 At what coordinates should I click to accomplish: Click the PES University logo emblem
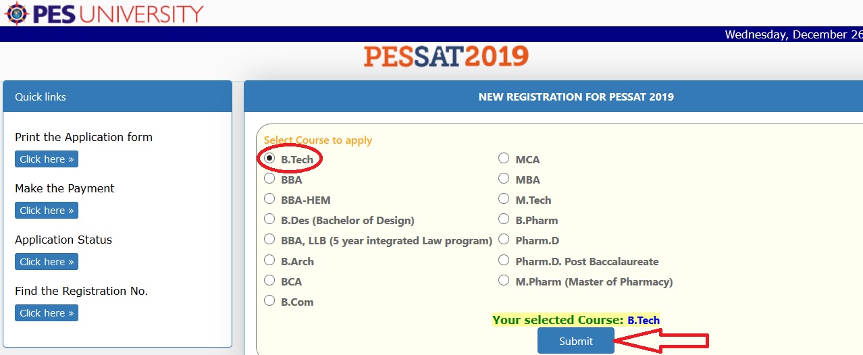16,13
